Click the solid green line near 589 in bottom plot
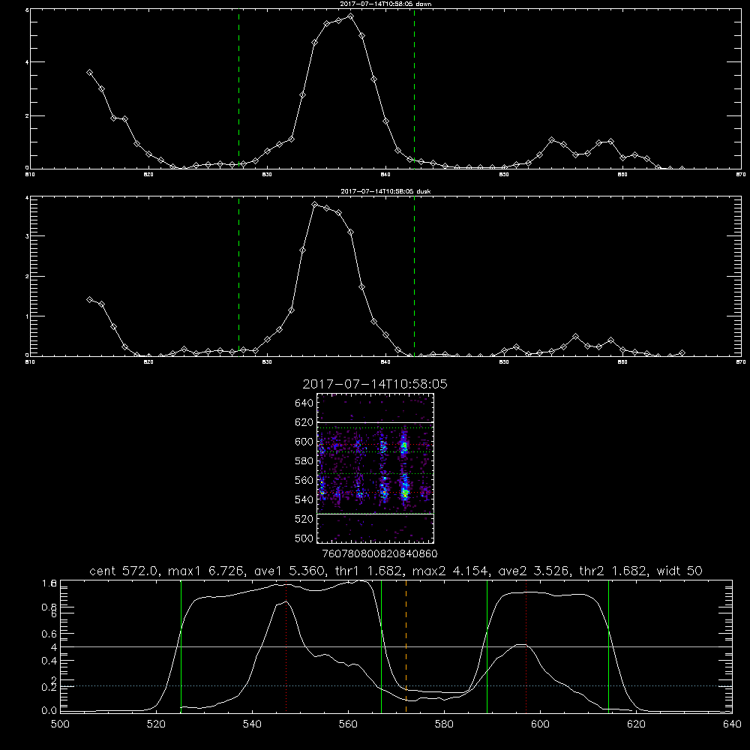The image size is (750, 750). (x=487, y=646)
